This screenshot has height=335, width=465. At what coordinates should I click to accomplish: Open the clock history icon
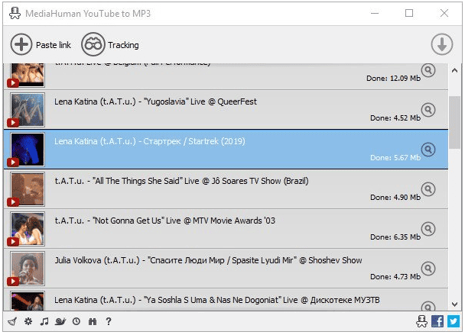pos(76,321)
